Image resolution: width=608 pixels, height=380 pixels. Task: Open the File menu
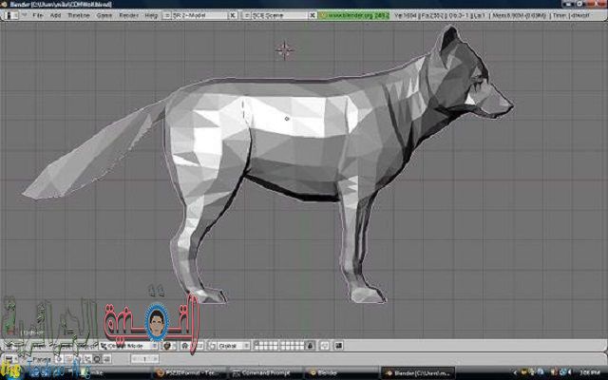tap(37, 18)
